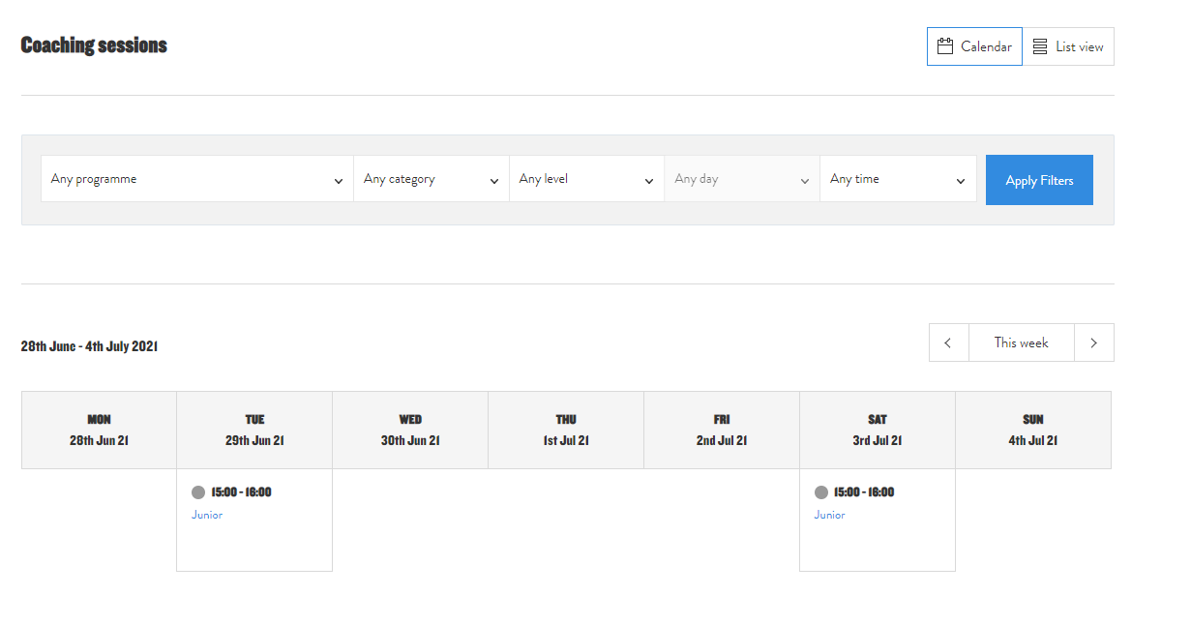This screenshot has height=625, width=1191.
Task: Go to previous week arrow
Action: tap(948, 342)
